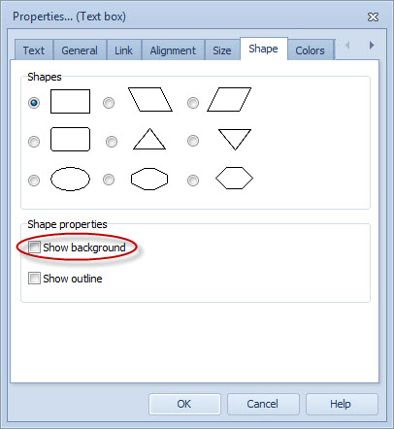Click the left tab scroll arrow
This screenshot has height=429, width=394.
tap(347, 45)
